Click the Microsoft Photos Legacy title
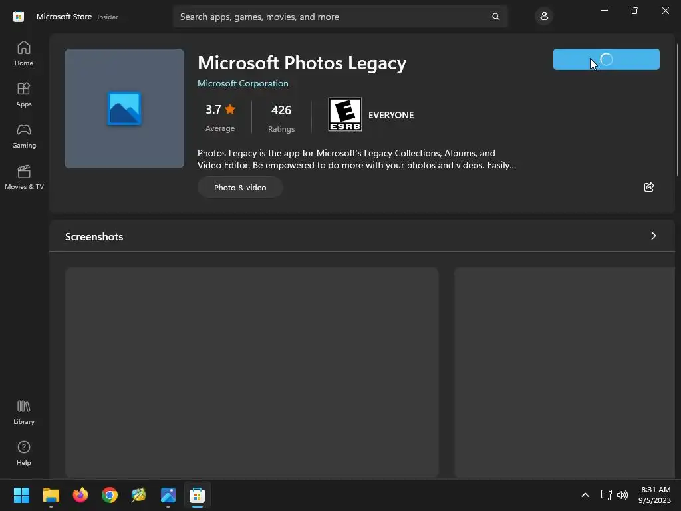Image resolution: width=681 pixels, height=511 pixels. click(302, 63)
